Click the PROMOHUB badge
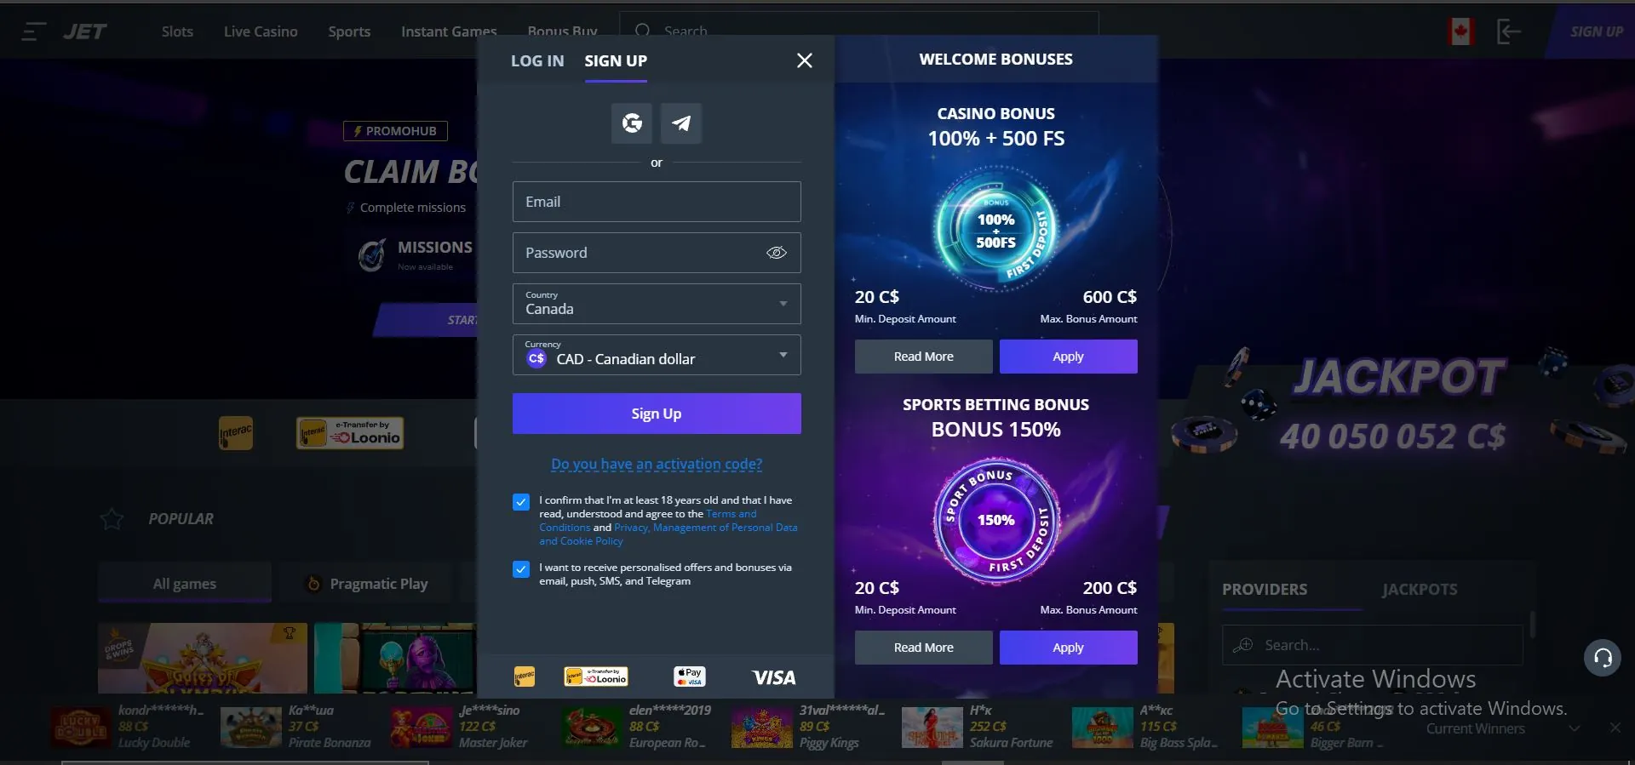The width and height of the screenshot is (1635, 765). 395,131
